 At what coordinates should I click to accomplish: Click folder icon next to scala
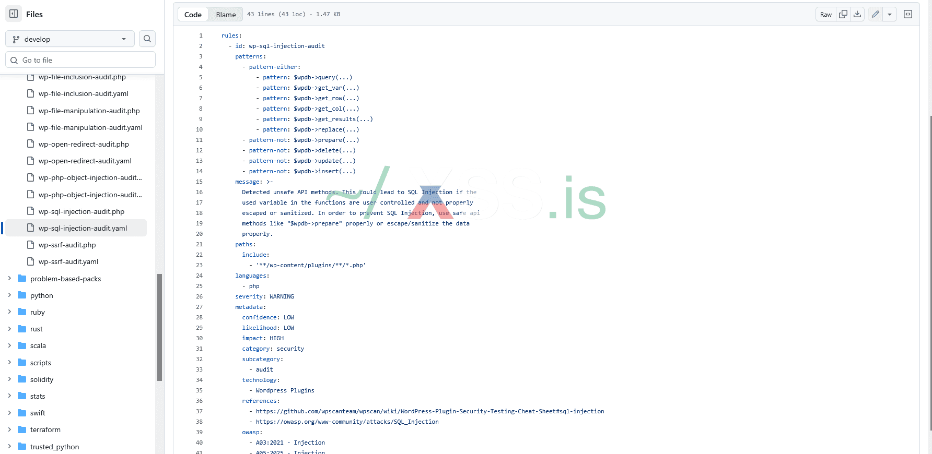pos(22,345)
